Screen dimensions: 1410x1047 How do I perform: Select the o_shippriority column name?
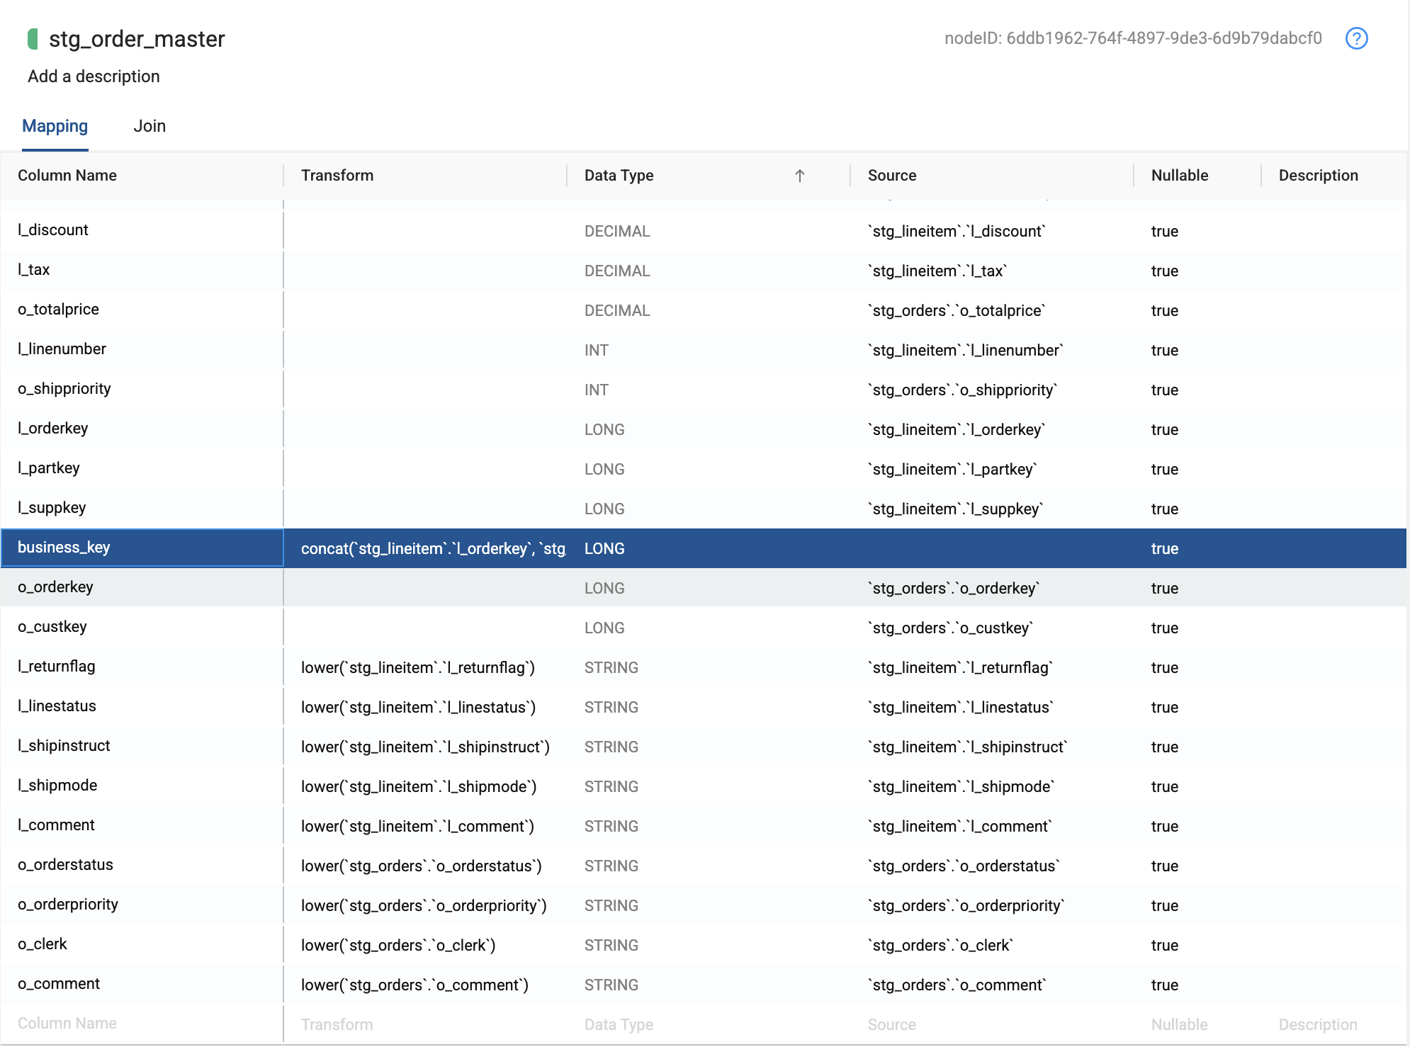tap(64, 389)
